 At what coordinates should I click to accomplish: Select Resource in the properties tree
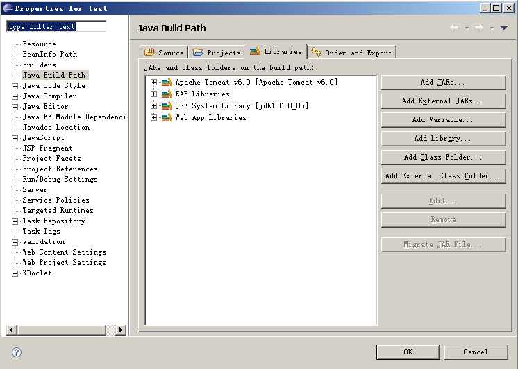click(x=39, y=44)
